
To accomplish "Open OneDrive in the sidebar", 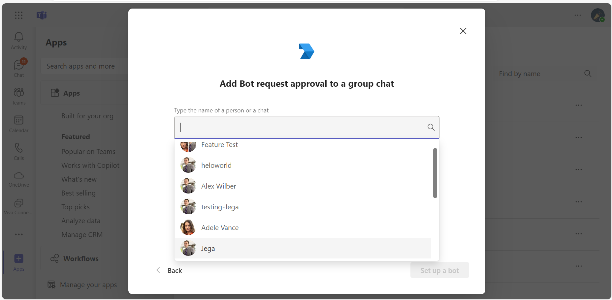I will pos(19,179).
